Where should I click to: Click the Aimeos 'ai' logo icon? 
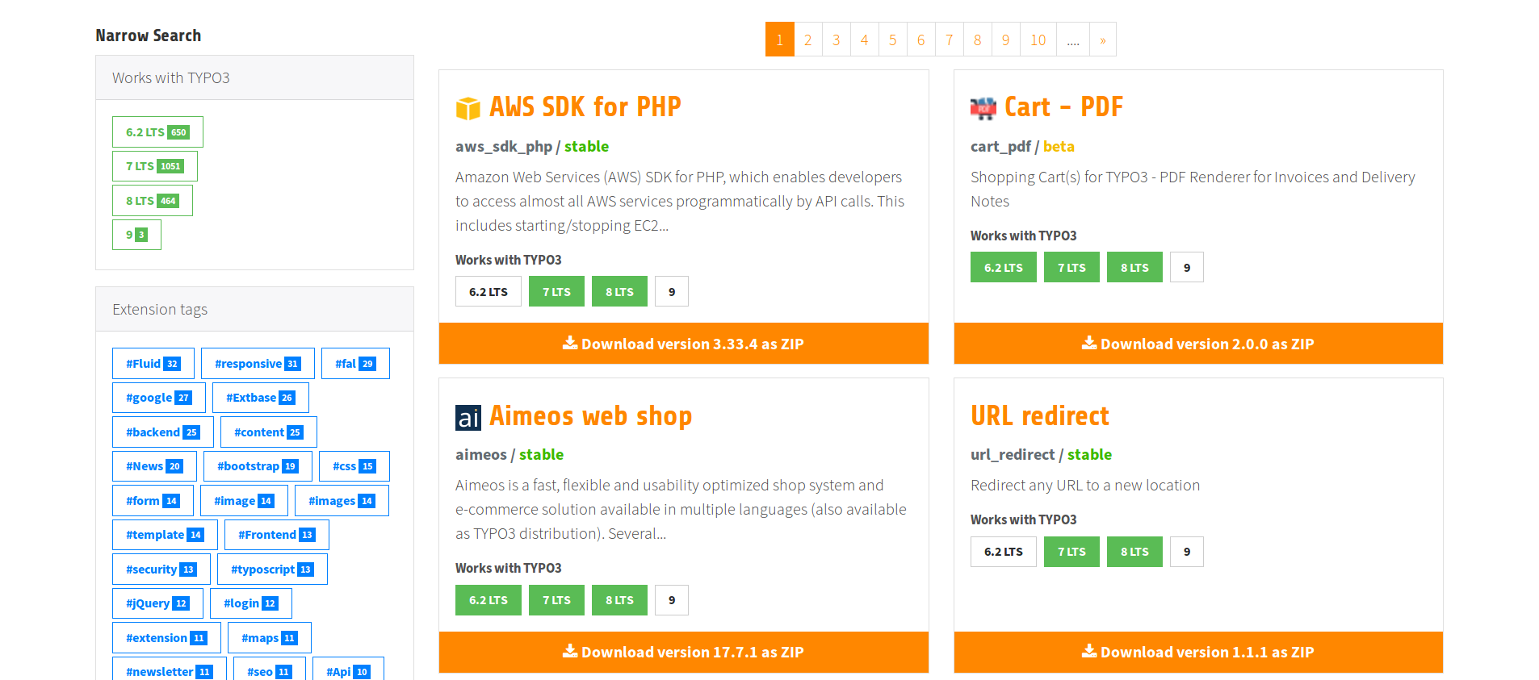pyautogui.click(x=468, y=417)
